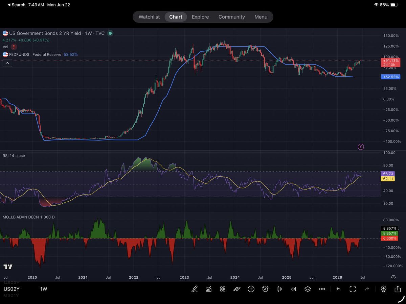Viewport: 406px width, 304px height.
Task: Tap the Vol warning exclamation icon
Action: [14, 47]
